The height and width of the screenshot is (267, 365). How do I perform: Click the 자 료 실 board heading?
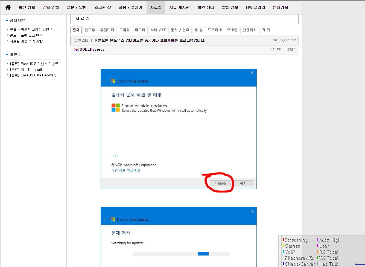coord(82,18)
